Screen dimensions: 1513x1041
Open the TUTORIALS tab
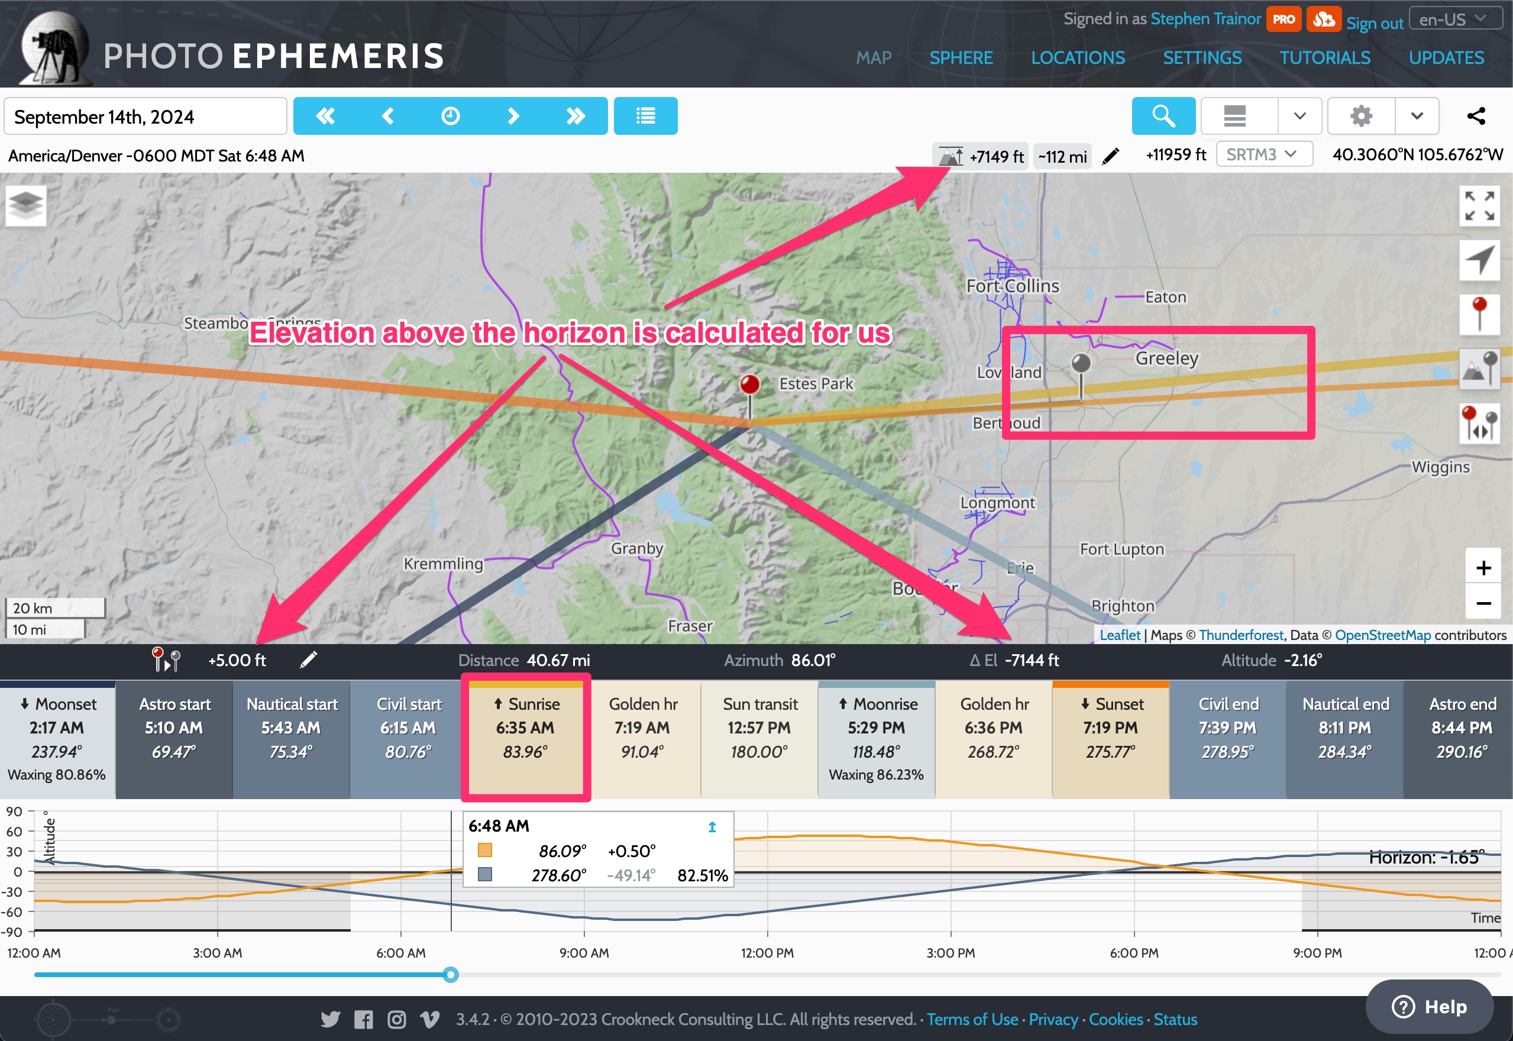1325,57
